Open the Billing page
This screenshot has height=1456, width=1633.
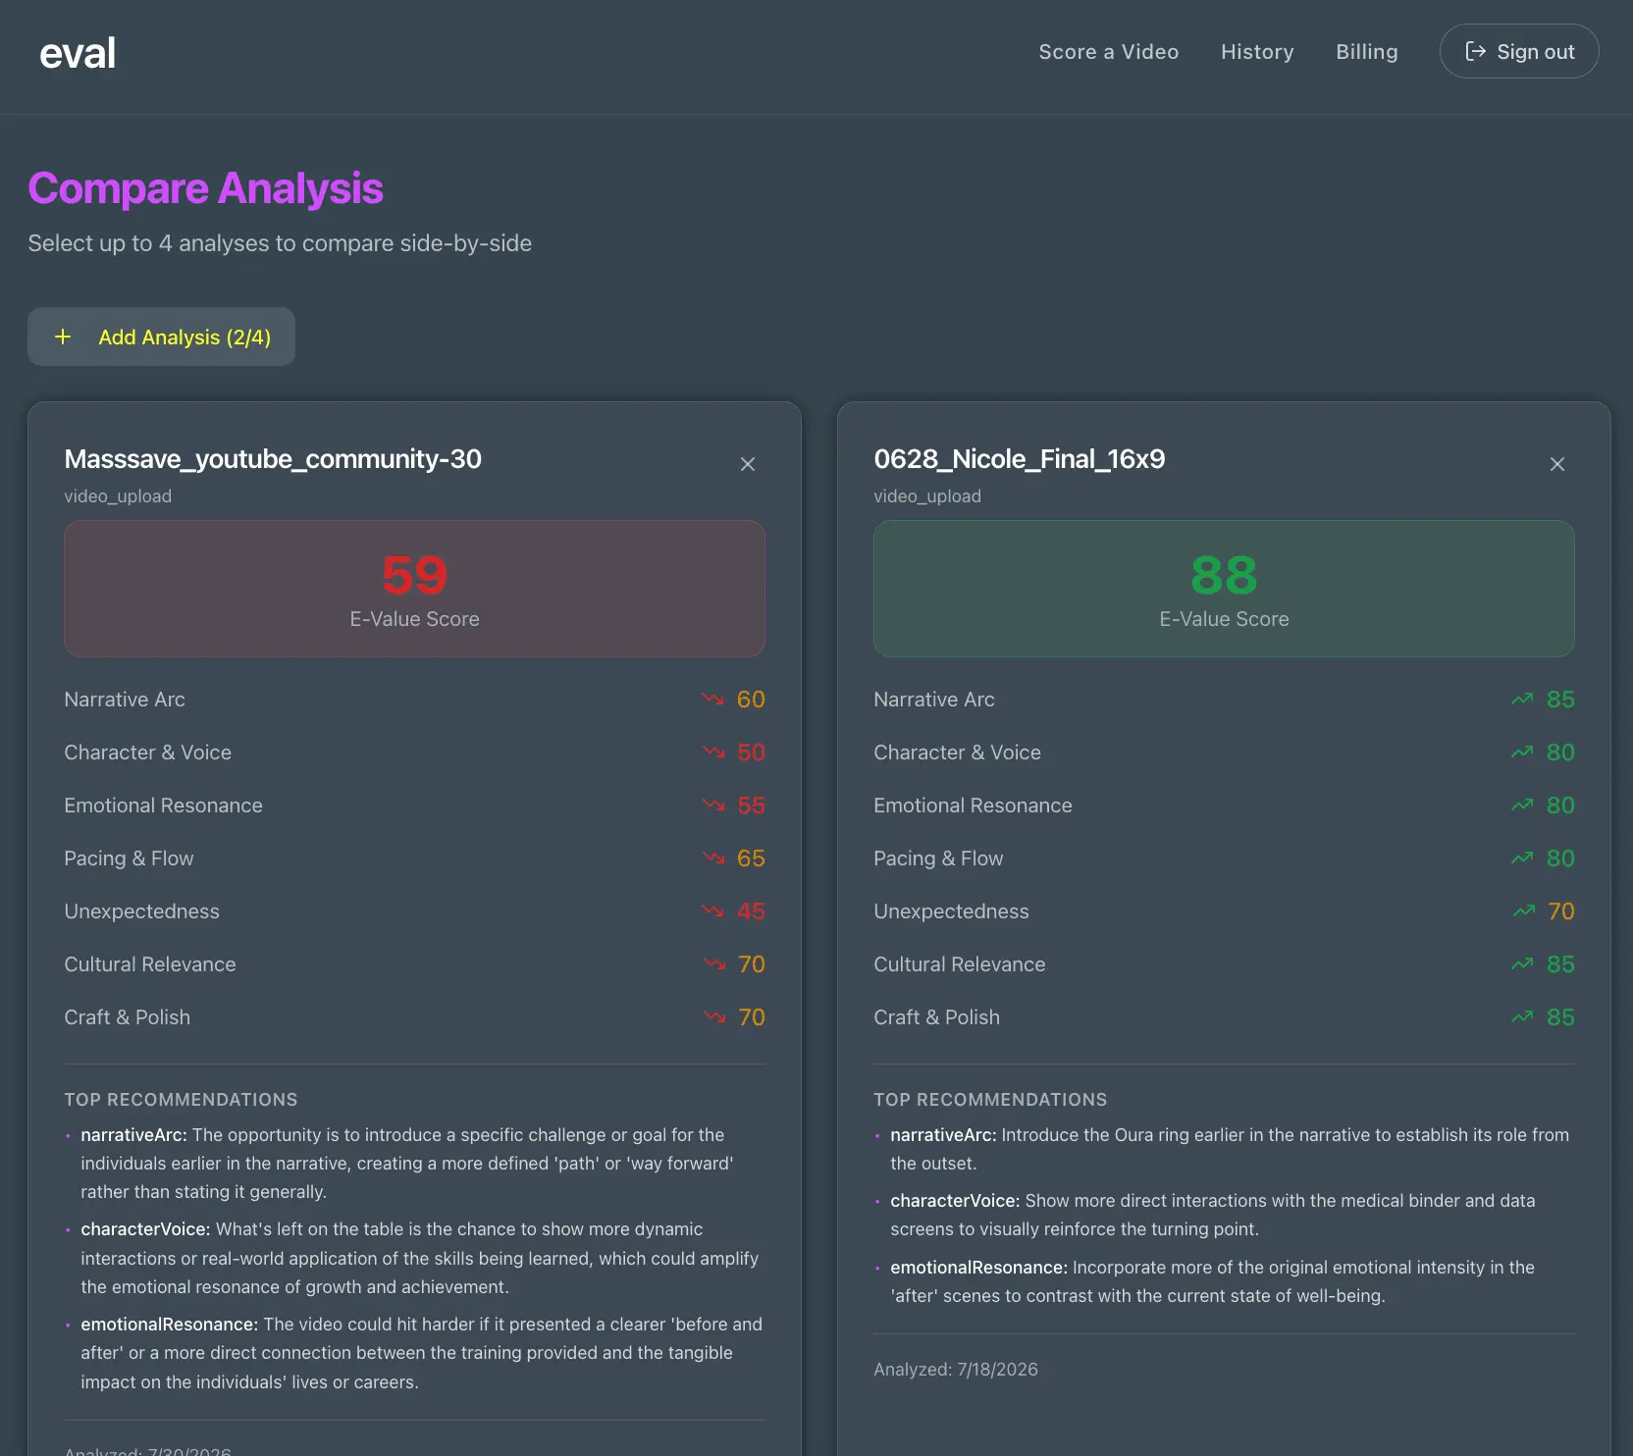[1367, 52]
